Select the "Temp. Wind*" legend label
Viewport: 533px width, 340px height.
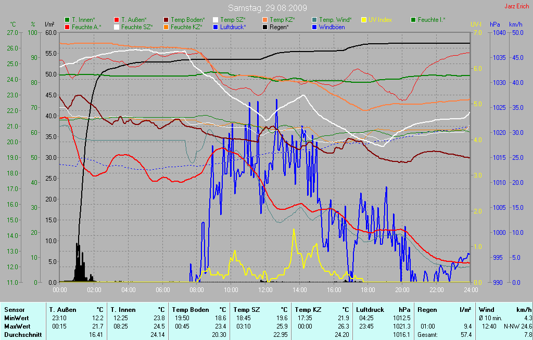pos(336,20)
